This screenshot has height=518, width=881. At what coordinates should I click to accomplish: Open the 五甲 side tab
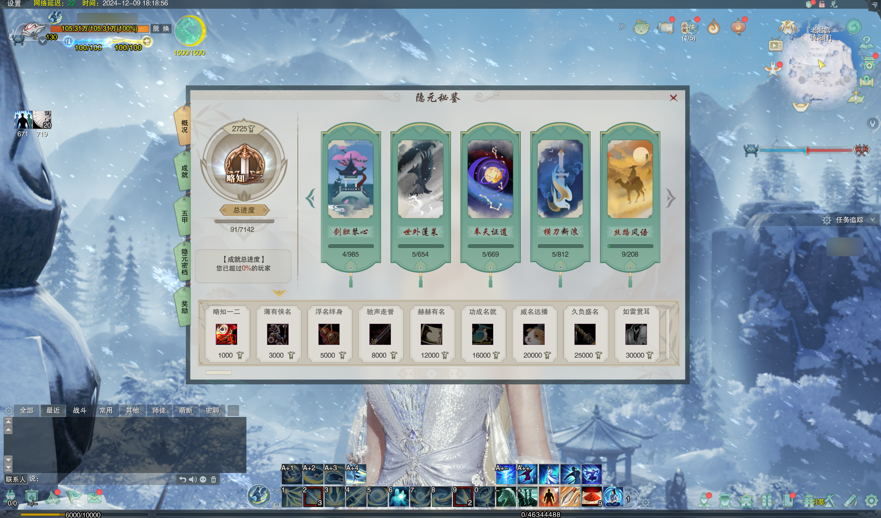point(184,216)
